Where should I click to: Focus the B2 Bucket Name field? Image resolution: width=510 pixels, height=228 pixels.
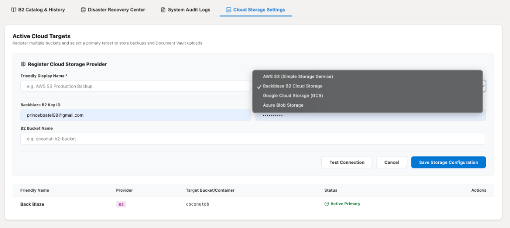point(253,139)
